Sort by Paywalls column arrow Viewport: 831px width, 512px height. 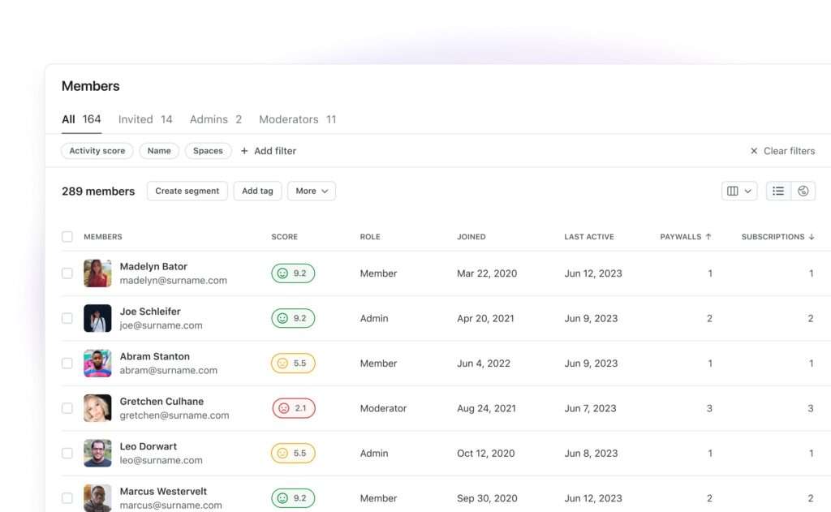[x=708, y=237]
